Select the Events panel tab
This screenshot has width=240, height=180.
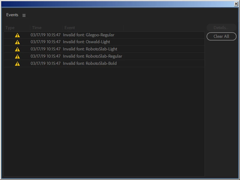pyautogui.click(x=12, y=15)
